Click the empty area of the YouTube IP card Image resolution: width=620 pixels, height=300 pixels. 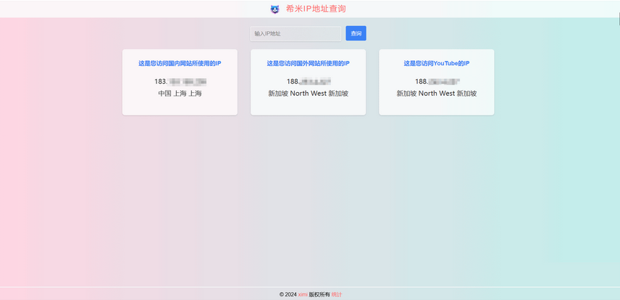(437, 107)
